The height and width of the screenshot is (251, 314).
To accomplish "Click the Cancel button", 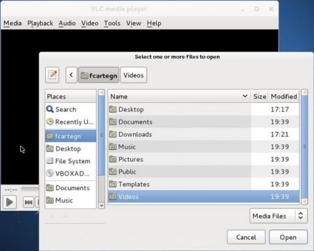I will tap(246, 237).
